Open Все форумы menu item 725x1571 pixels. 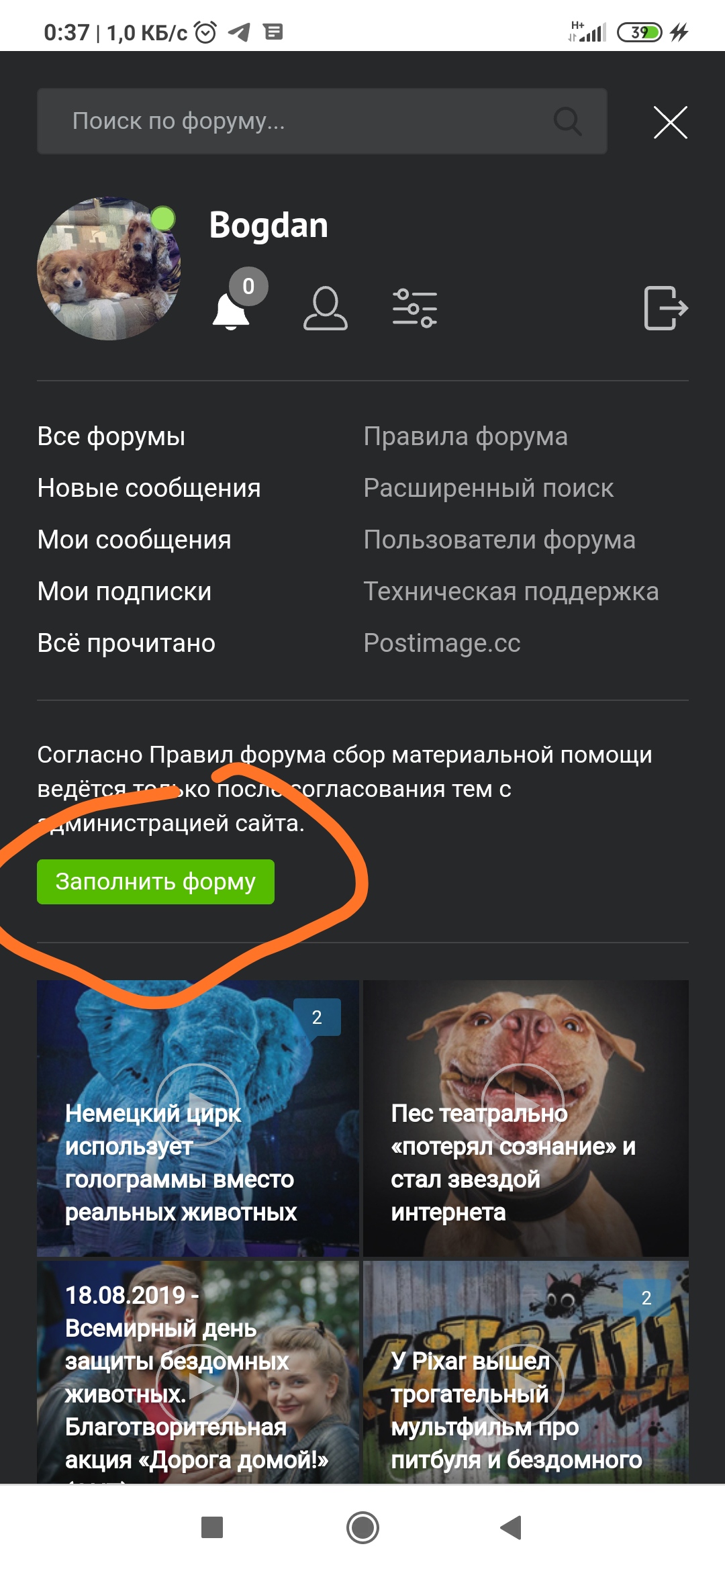click(x=111, y=436)
